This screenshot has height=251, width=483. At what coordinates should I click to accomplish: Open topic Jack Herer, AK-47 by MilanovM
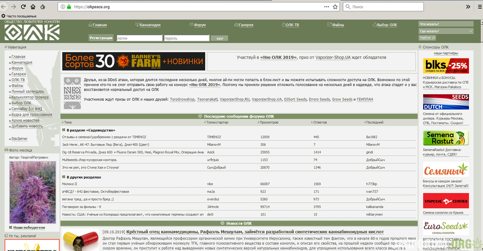[x=105, y=144]
